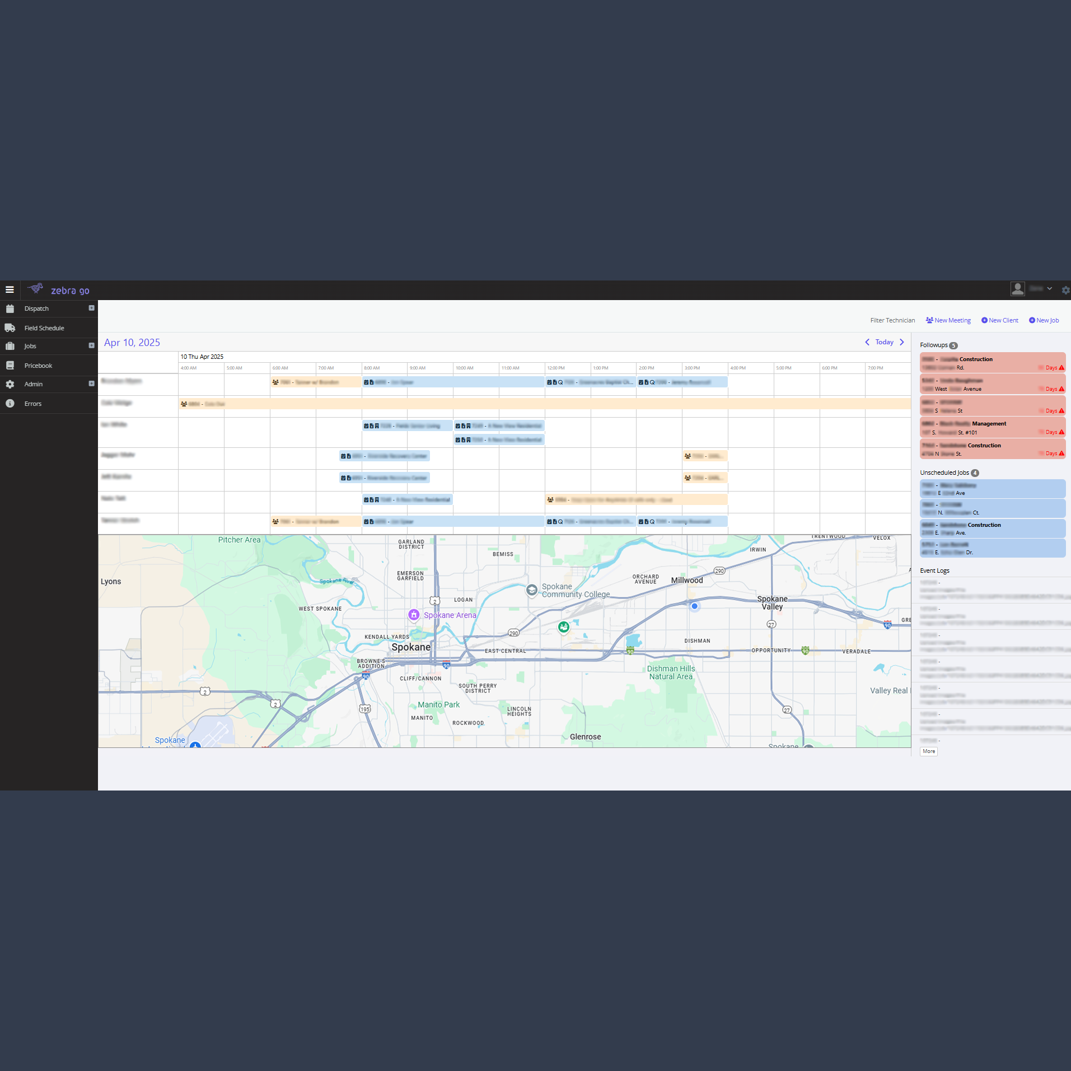Open Filter Technician option

(892, 320)
